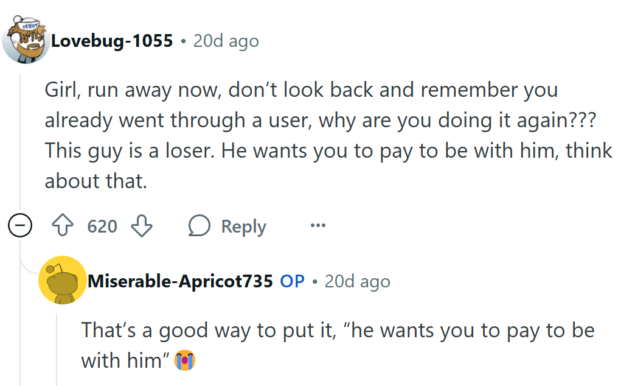618x386 pixels.
Task: Collapse the thread with the minus button
Action: point(19,227)
